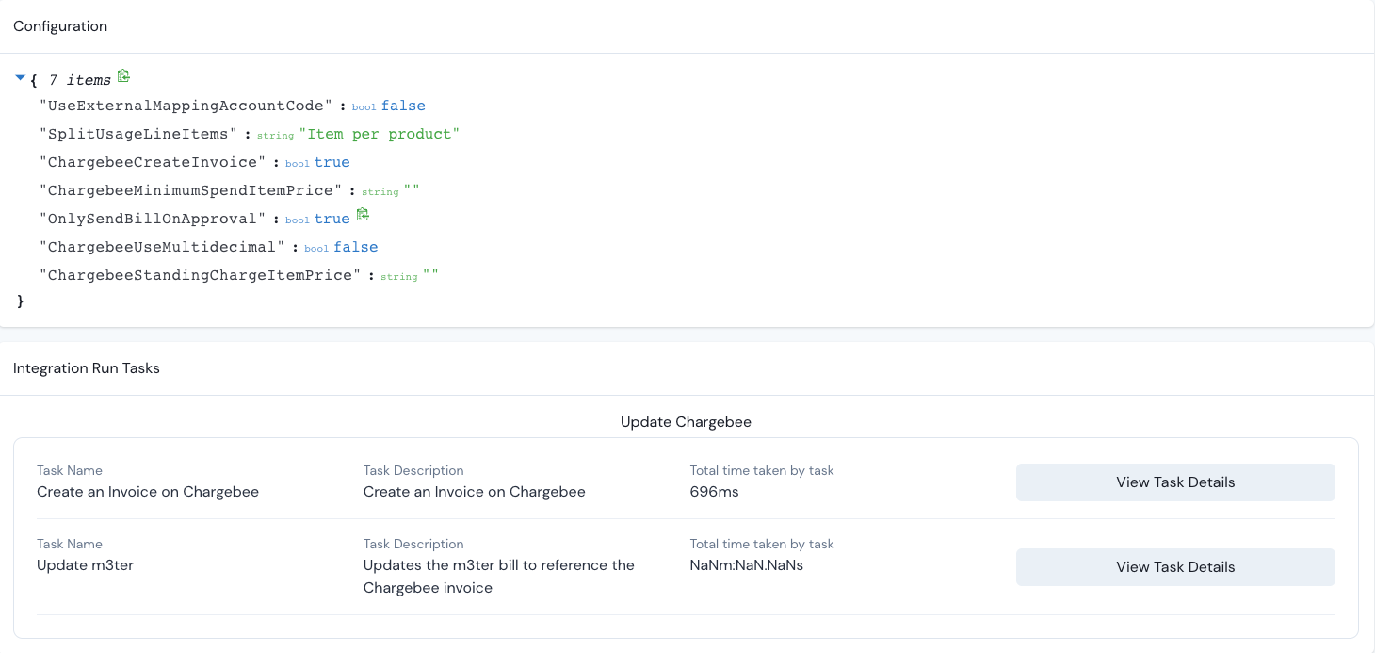Select the "ChargebeeMinimumSpendItemPrice" key

coord(191,190)
